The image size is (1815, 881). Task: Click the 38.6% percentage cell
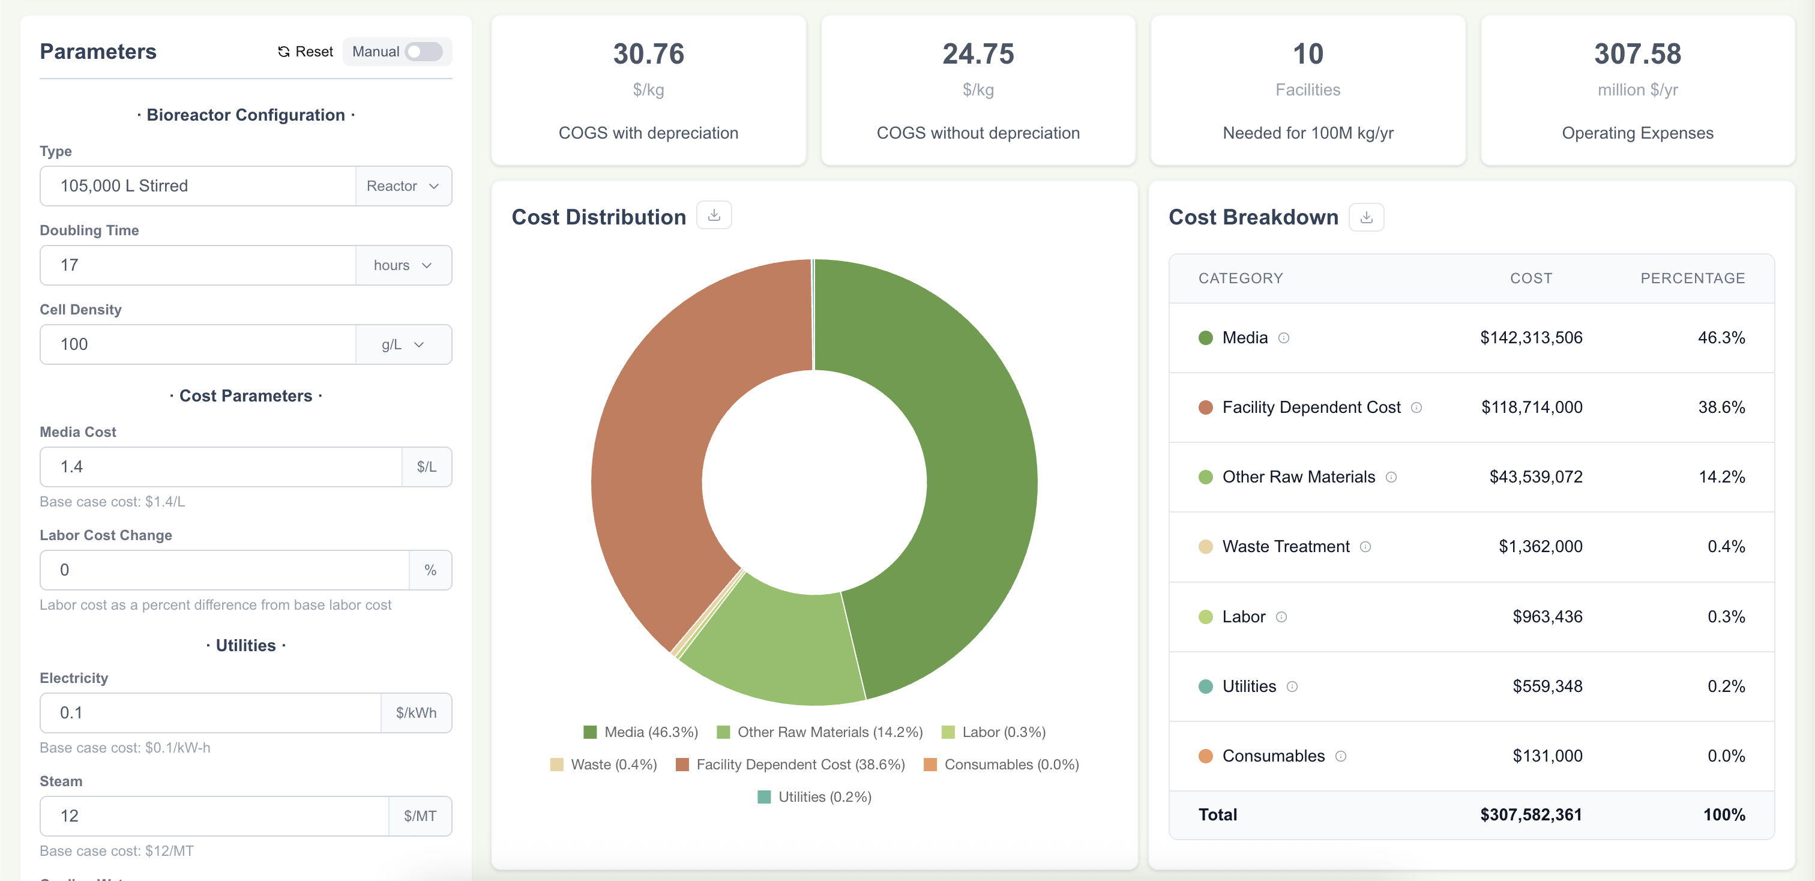(1721, 407)
